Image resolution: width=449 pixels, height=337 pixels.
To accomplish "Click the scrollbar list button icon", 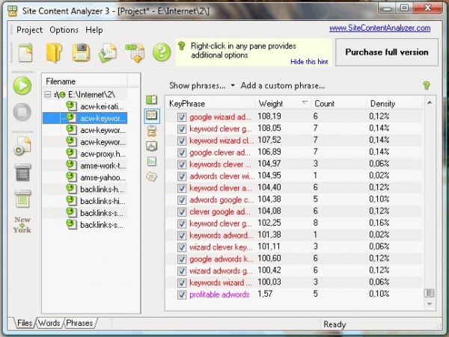I will 429,293.
